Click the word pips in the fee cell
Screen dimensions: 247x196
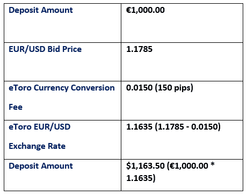(x=184, y=88)
